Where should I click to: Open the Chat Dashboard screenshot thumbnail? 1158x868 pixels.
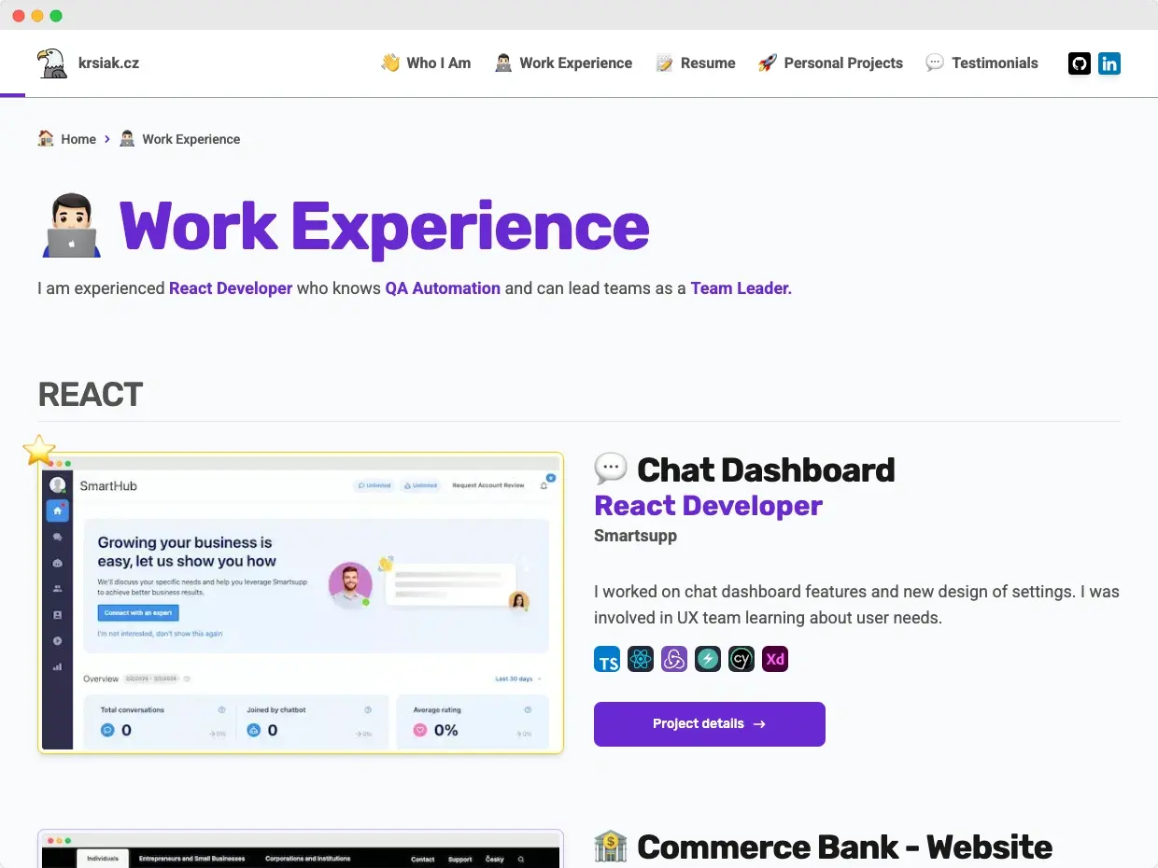[x=301, y=603]
